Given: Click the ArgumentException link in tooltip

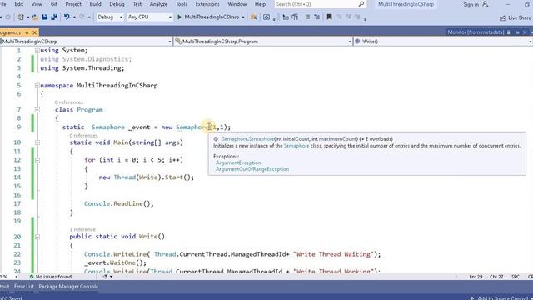Looking at the screenshot, I should pos(238,163).
